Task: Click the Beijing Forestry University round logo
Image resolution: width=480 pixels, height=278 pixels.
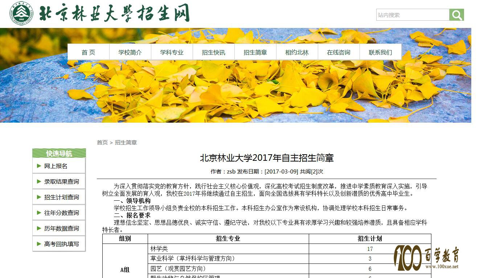Action: point(21,13)
